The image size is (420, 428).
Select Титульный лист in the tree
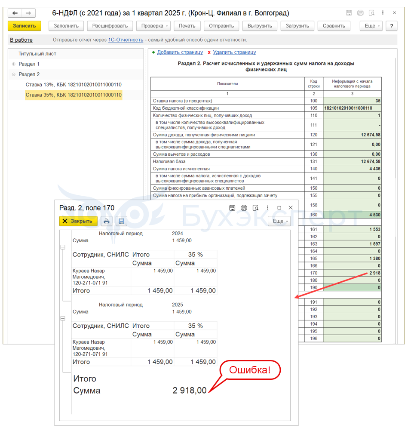click(x=37, y=54)
